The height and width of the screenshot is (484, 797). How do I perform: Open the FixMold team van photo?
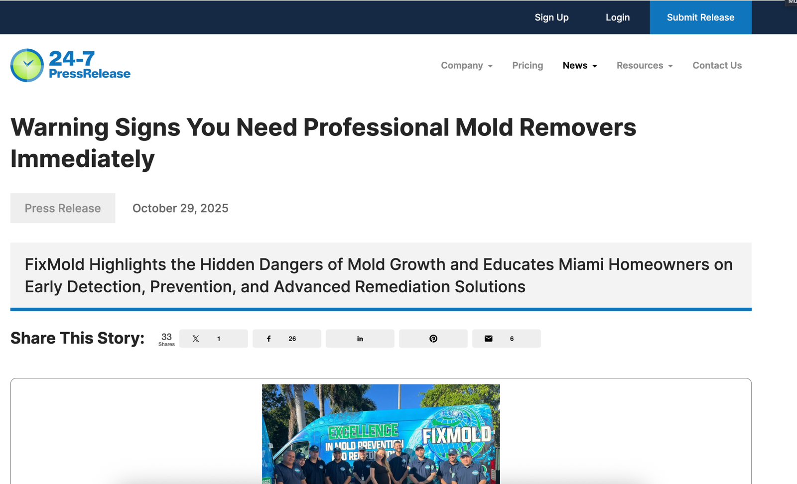click(381, 434)
